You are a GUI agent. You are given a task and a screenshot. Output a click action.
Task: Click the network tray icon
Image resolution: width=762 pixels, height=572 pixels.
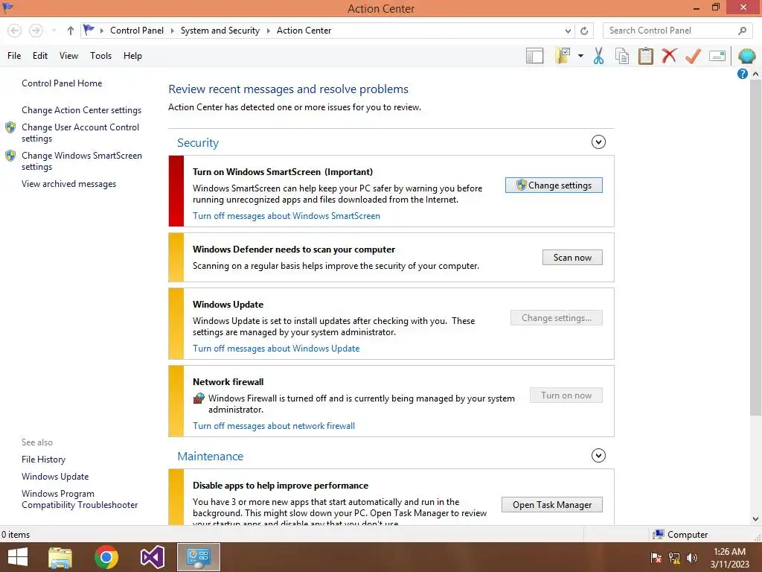[x=674, y=558]
